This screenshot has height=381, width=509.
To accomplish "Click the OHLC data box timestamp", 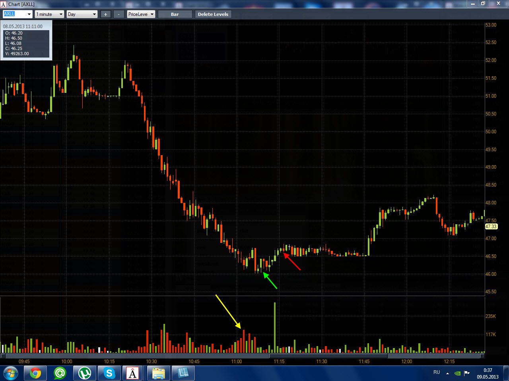I will pos(23,27).
